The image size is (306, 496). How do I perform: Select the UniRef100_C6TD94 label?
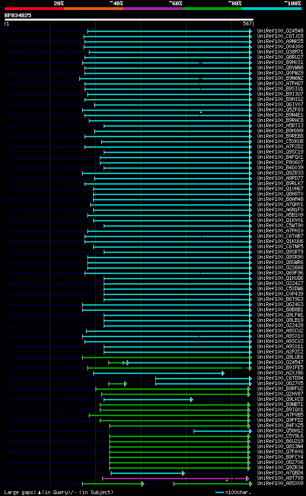[280, 379]
